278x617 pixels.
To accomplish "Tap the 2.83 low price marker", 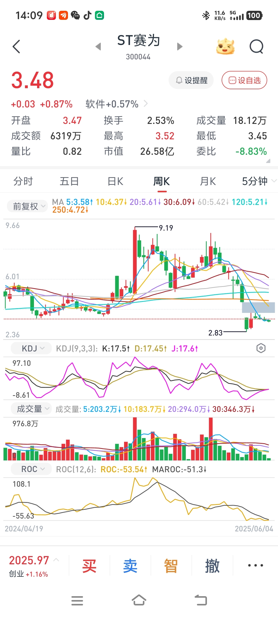I will 215,333.
